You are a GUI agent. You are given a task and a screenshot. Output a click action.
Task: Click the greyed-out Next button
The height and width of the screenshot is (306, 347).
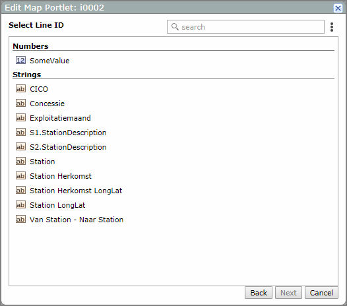[288, 293]
